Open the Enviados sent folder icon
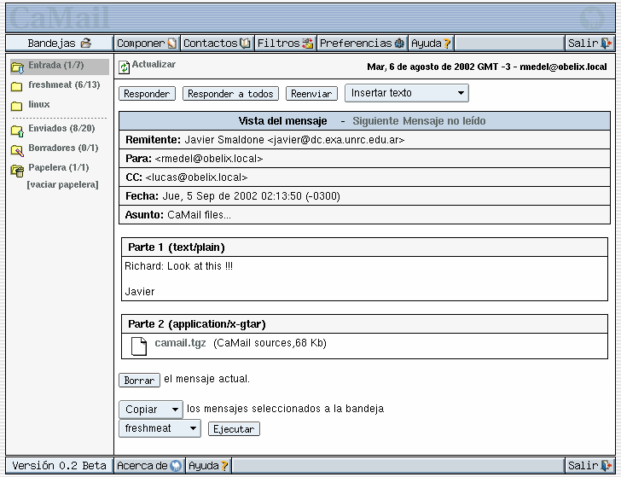This screenshot has width=621, height=477. click(x=17, y=130)
